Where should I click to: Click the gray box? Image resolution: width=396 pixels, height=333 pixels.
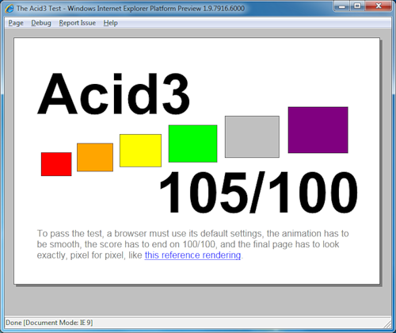pos(252,136)
